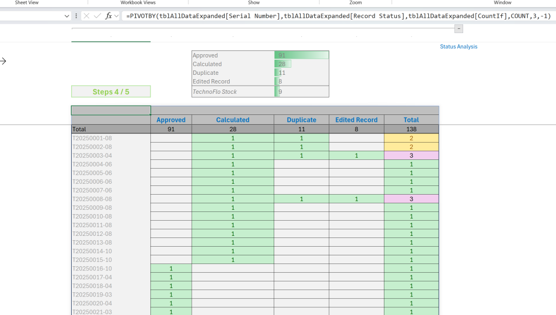Select serial number T20250017-04

pyautogui.click(x=111, y=277)
